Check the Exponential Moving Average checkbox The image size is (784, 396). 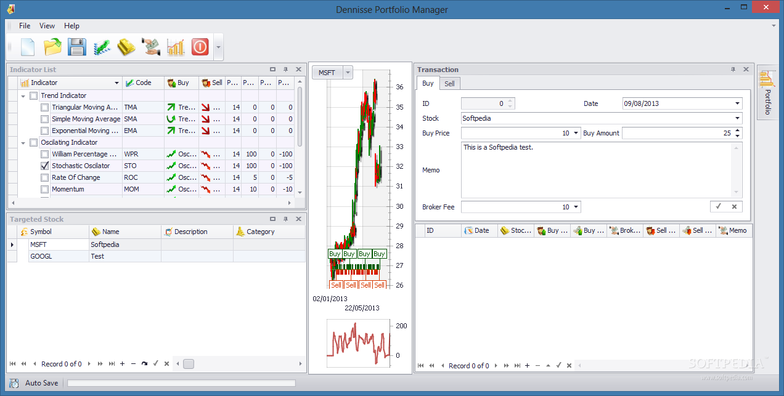coord(45,131)
